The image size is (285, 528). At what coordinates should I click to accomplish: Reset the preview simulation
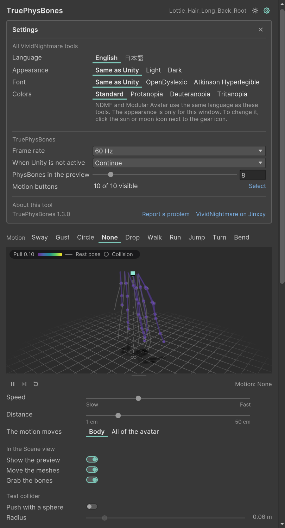coord(36,384)
